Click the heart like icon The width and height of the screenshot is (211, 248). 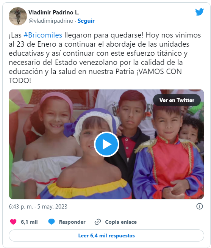pos(13,222)
